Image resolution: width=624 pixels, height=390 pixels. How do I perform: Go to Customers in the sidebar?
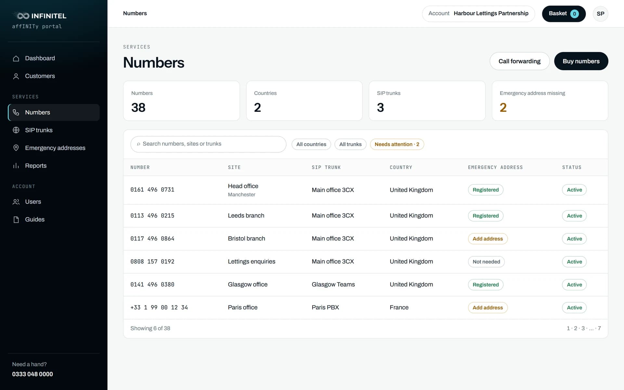click(x=54, y=76)
